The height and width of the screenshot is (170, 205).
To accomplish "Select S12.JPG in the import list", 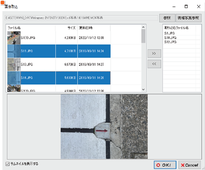I will [170, 42].
